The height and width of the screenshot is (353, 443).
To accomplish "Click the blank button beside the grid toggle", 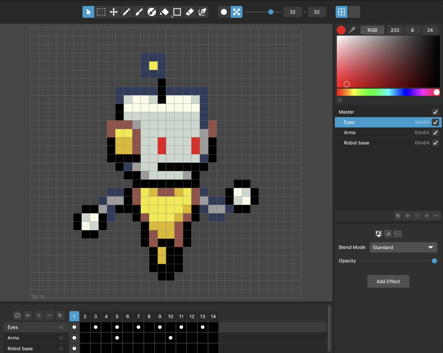I will 354,12.
